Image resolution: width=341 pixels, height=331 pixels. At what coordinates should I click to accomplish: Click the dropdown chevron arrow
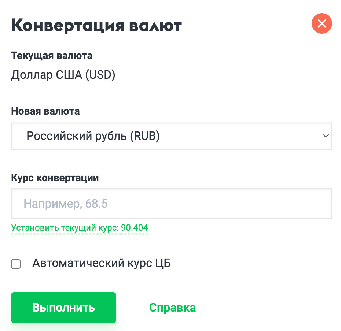(x=325, y=136)
